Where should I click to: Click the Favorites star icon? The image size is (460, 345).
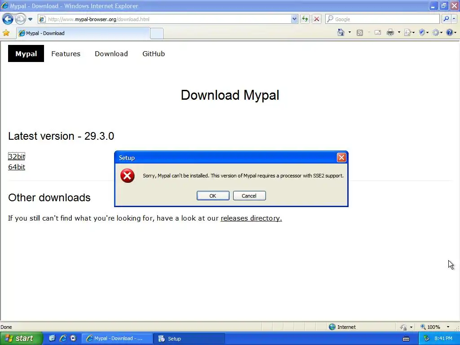coord(6,33)
